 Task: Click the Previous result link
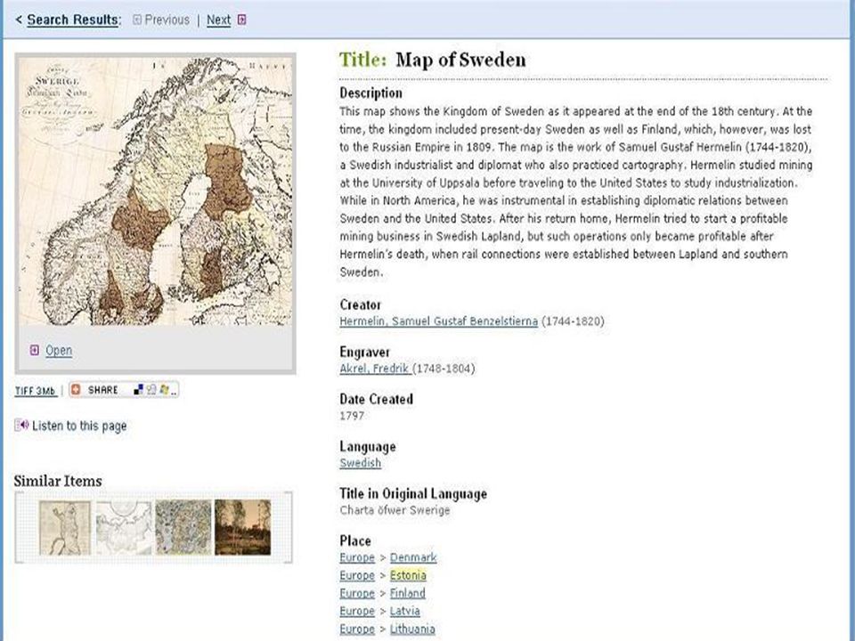click(x=167, y=20)
